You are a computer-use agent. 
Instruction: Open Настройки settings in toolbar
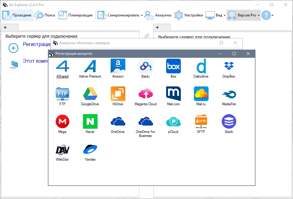(188, 15)
